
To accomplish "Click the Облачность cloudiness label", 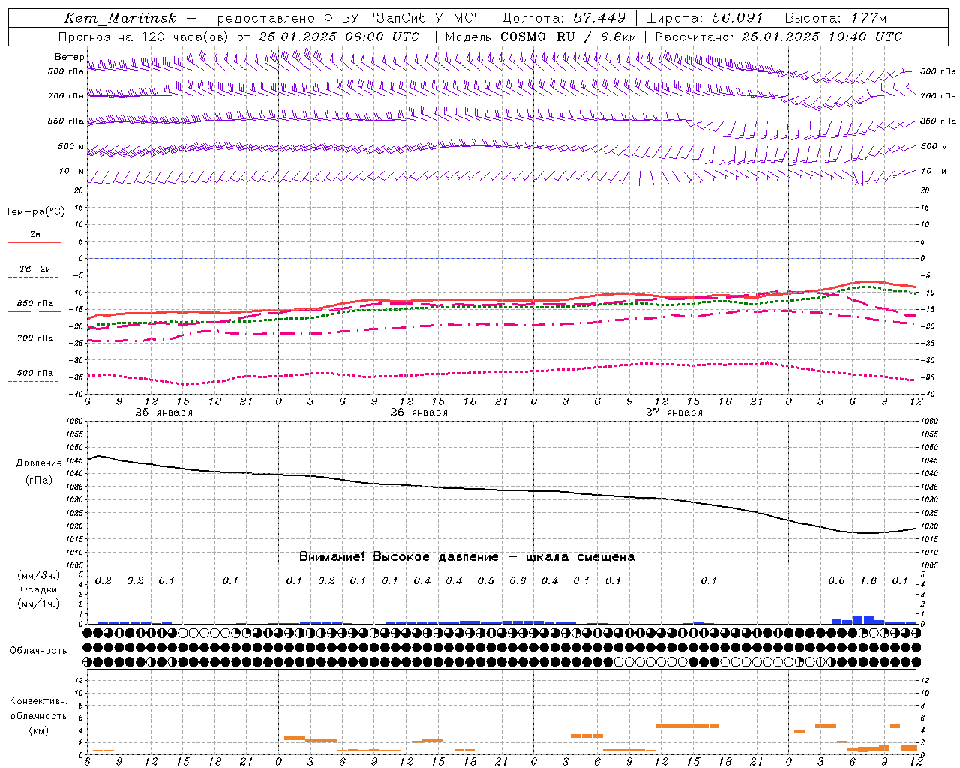I will pyautogui.click(x=38, y=650).
